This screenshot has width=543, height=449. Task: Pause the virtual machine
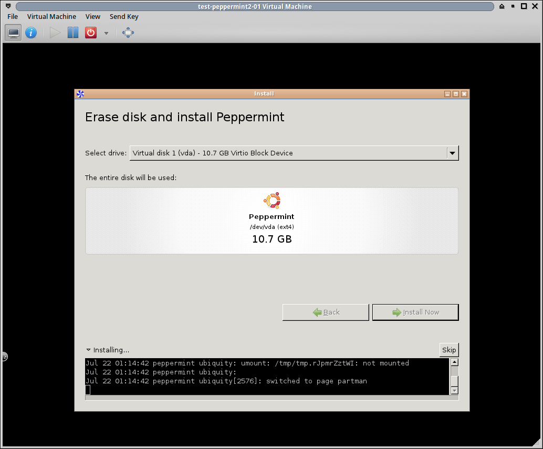coord(72,33)
